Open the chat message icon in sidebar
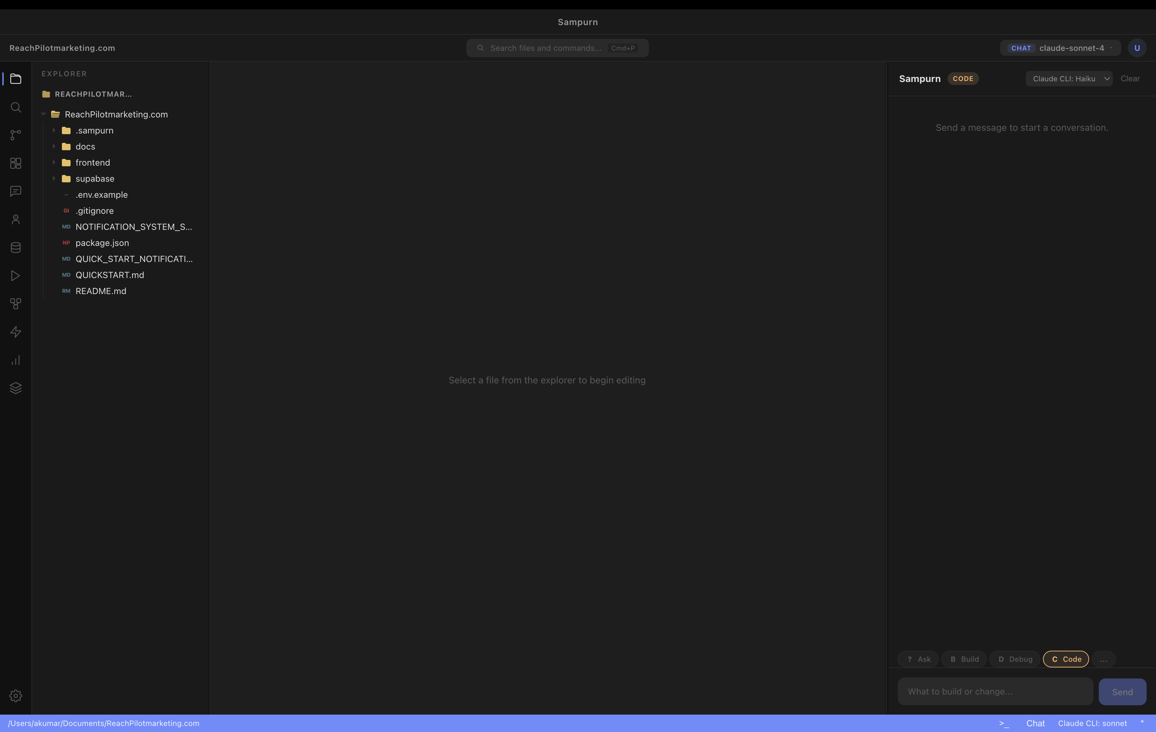Viewport: 1156px width, 732px height. click(x=16, y=191)
